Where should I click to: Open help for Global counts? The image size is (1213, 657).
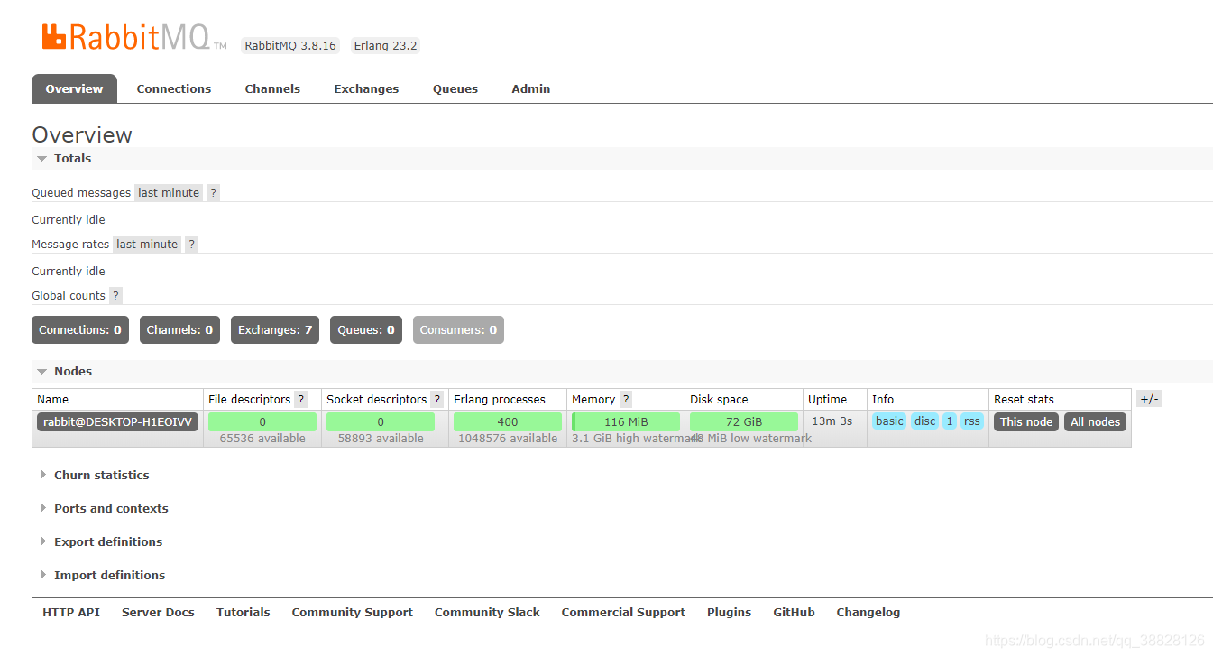pos(115,295)
